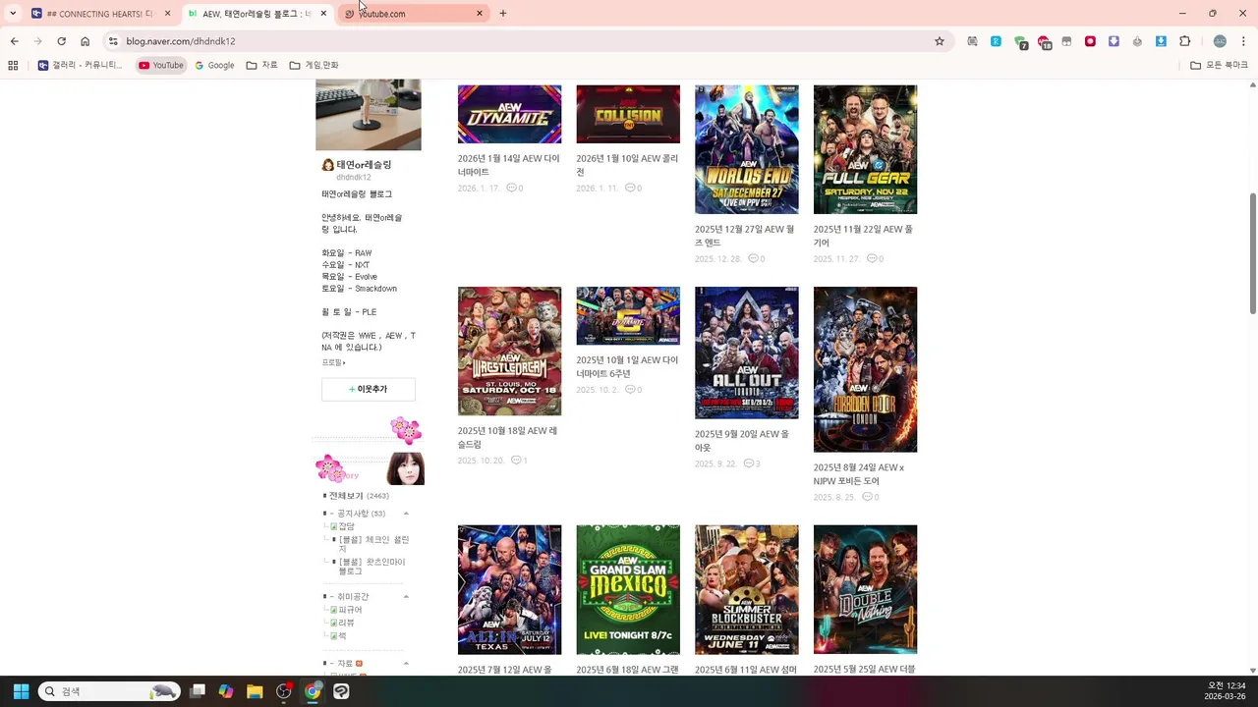This screenshot has height=707, width=1258.
Task: Click the purple download-arrow extension icon
Action: pyautogui.click(x=1114, y=41)
